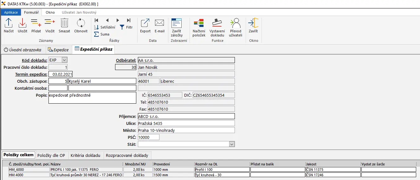
Task: Open the Export function
Action: click(145, 25)
